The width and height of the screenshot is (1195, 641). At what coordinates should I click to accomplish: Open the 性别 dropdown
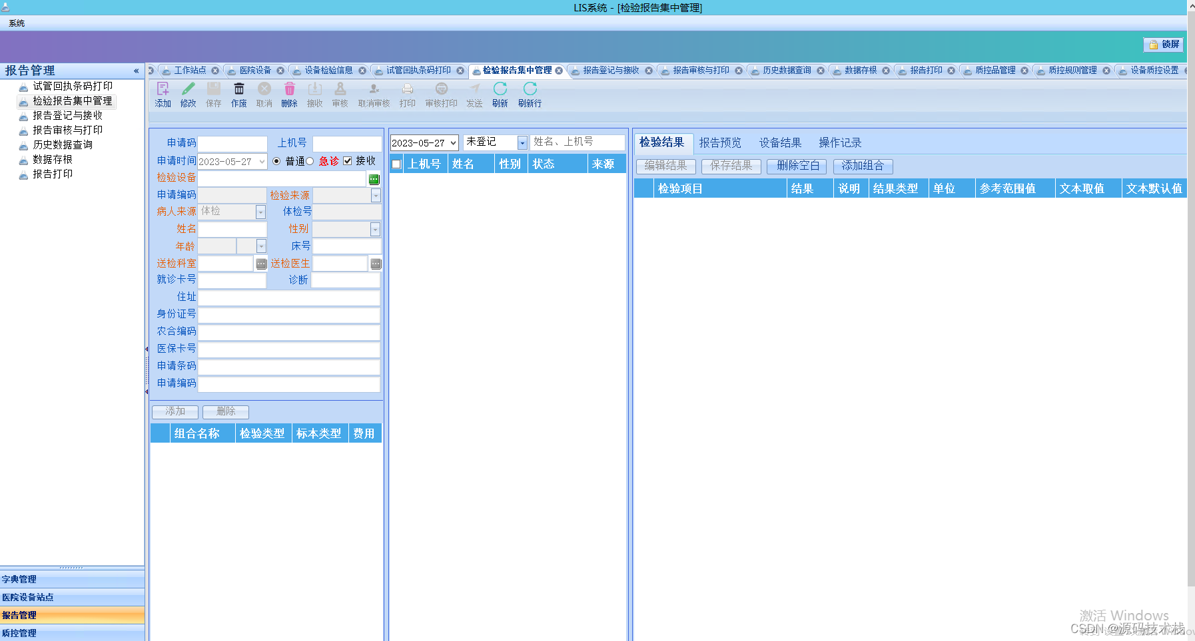point(375,230)
